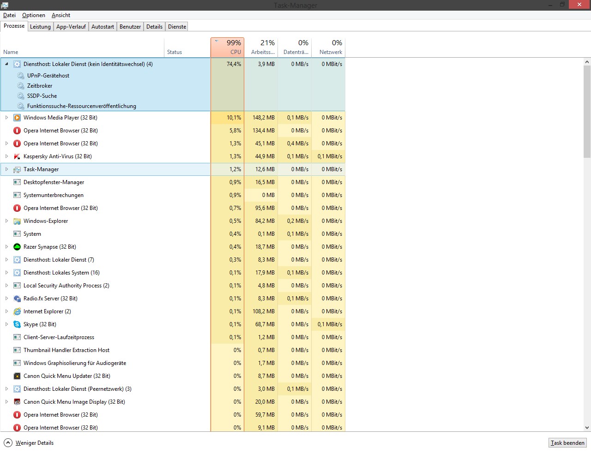Click the Systemunterbrechungen process icon
The height and width of the screenshot is (454, 591).
pos(17,195)
